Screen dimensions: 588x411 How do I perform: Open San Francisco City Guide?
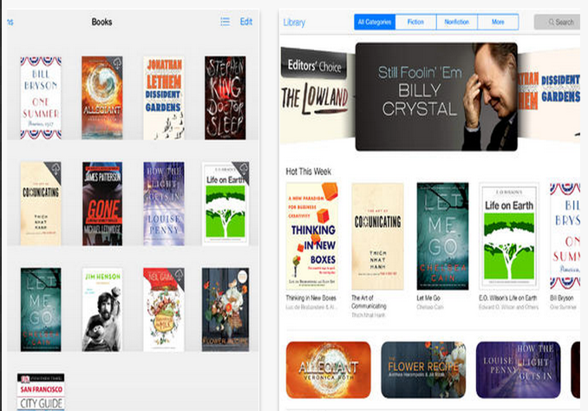[x=41, y=392]
